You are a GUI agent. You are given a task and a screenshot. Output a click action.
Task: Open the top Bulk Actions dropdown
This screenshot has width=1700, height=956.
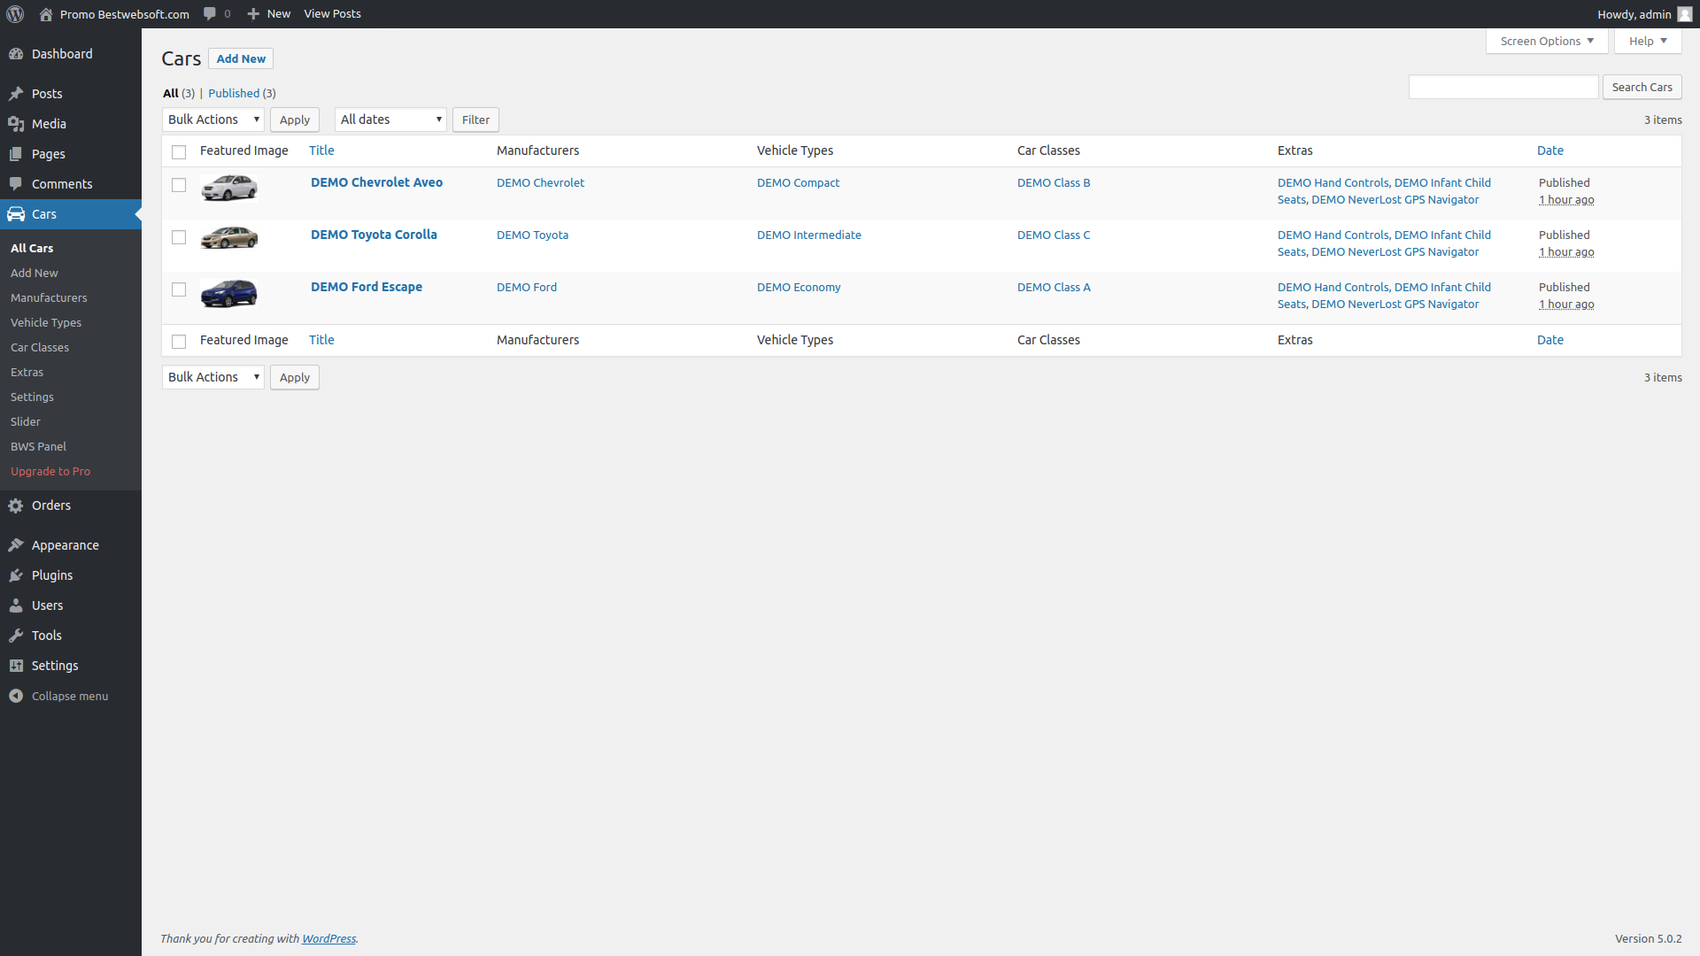pyautogui.click(x=213, y=119)
